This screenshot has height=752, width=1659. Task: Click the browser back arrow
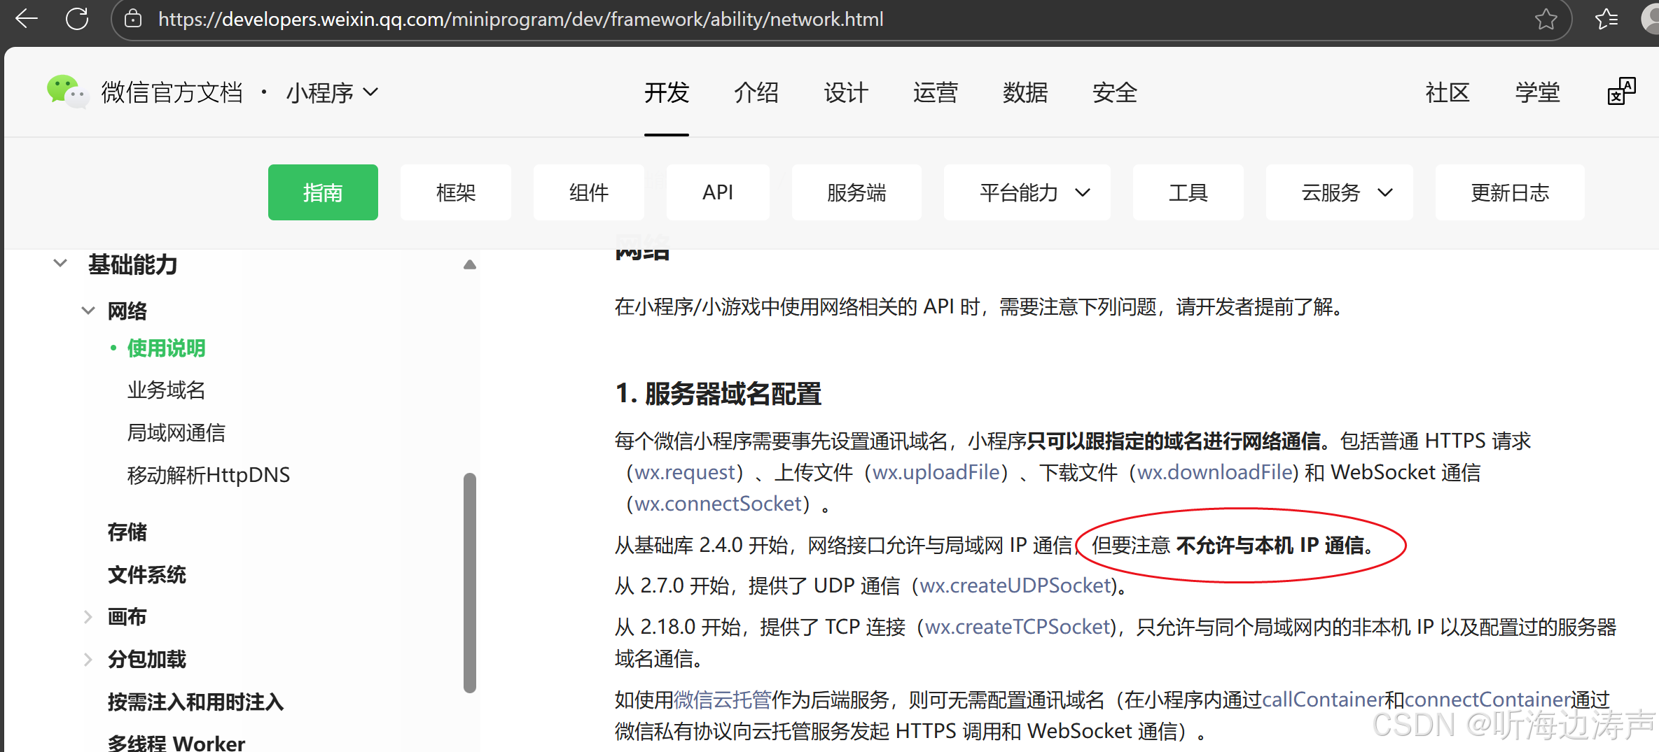click(x=26, y=19)
